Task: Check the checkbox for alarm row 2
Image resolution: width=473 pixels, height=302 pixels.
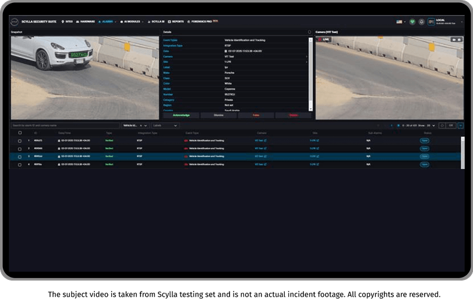Action: point(20,148)
